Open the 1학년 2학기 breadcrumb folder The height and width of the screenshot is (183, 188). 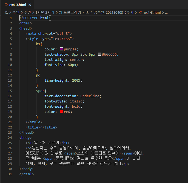45,12
